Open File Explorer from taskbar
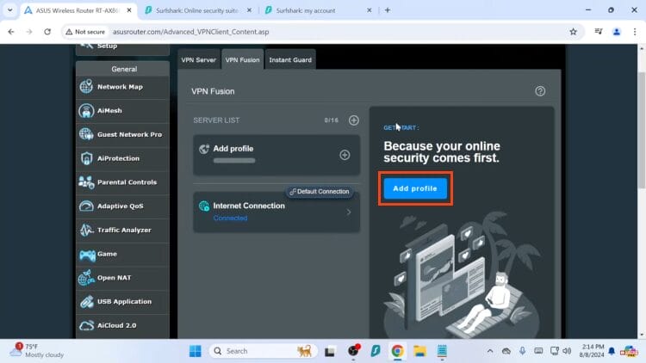This screenshot has height=363, width=646. point(419,351)
